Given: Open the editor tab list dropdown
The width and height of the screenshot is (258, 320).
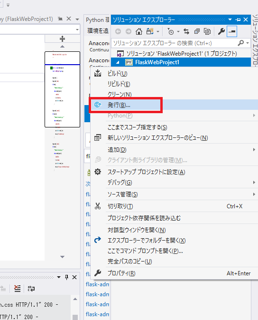Looking at the screenshot, I should 77,19.
